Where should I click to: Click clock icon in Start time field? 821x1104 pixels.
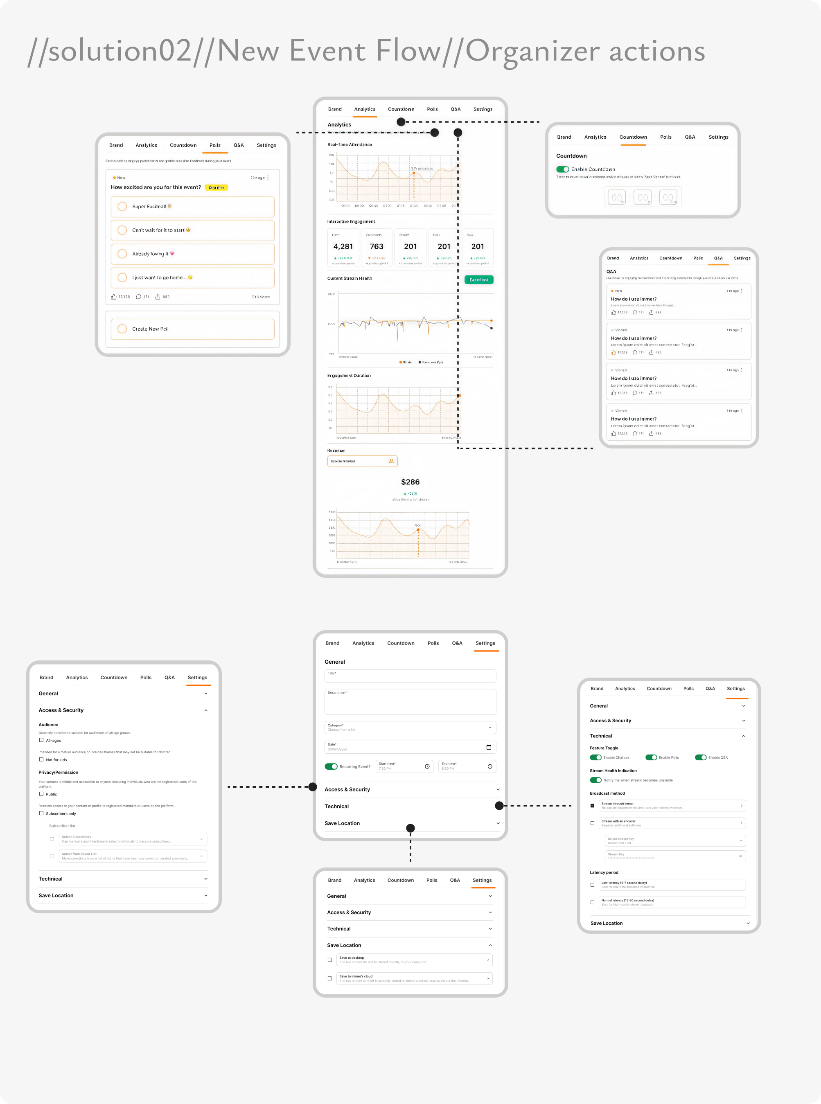pyautogui.click(x=427, y=766)
